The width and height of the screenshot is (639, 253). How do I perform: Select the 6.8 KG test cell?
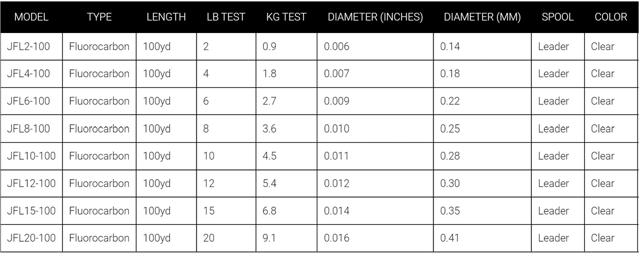269,211
